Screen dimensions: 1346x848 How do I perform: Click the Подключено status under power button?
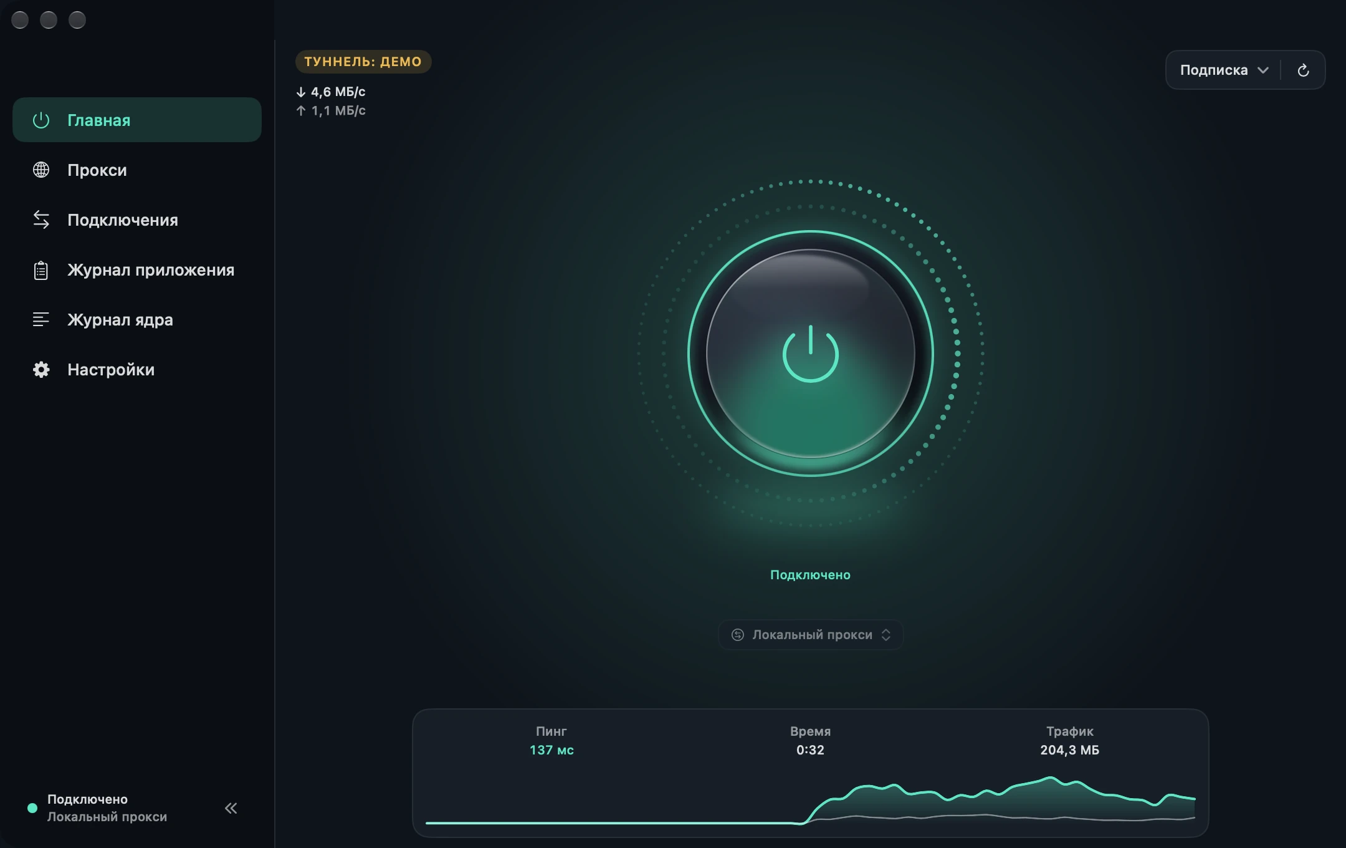[810, 575]
